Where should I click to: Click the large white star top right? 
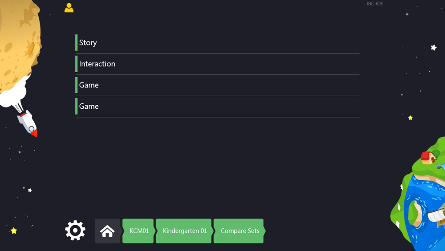click(433, 47)
